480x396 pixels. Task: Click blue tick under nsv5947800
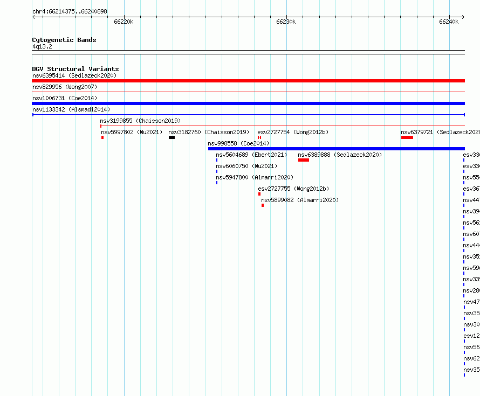[217, 183]
